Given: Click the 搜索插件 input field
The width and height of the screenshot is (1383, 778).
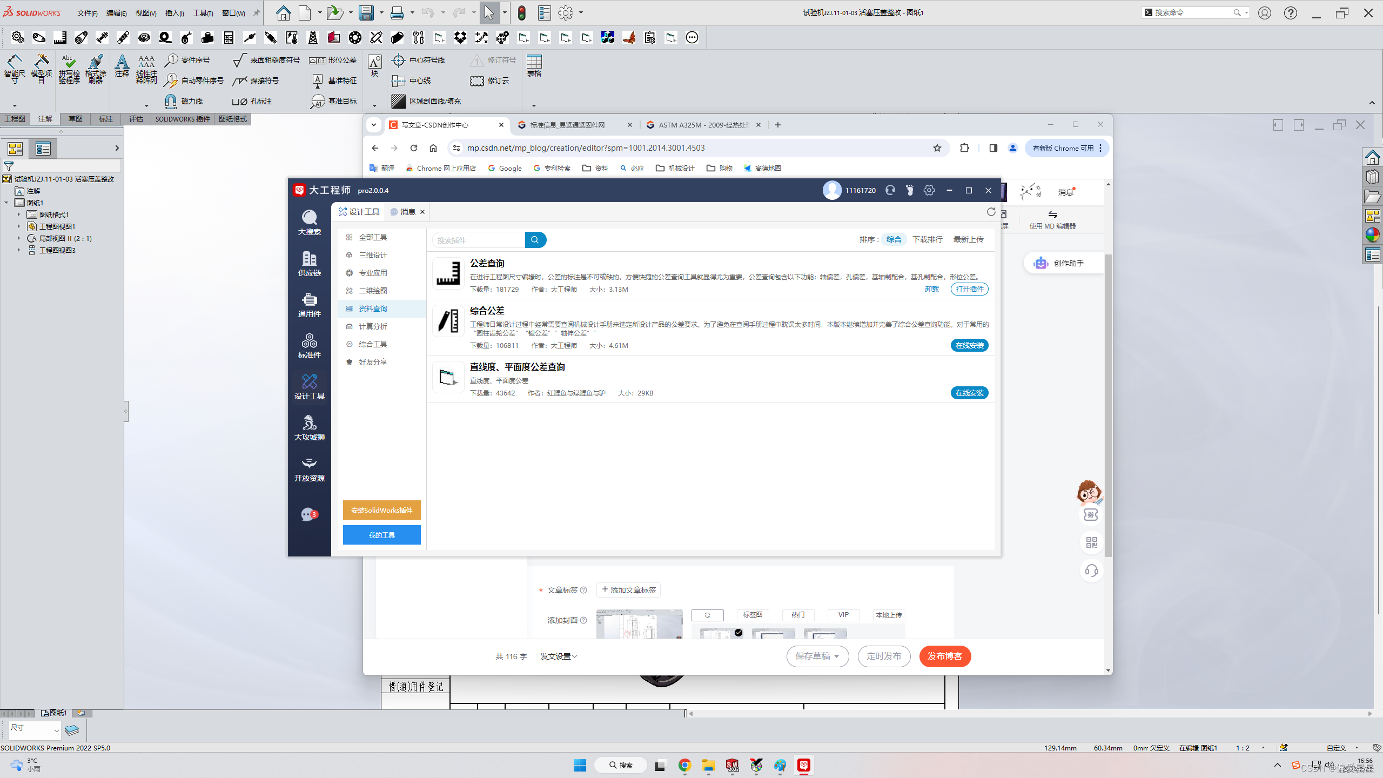Looking at the screenshot, I should pyautogui.click(x=478, y=240).
